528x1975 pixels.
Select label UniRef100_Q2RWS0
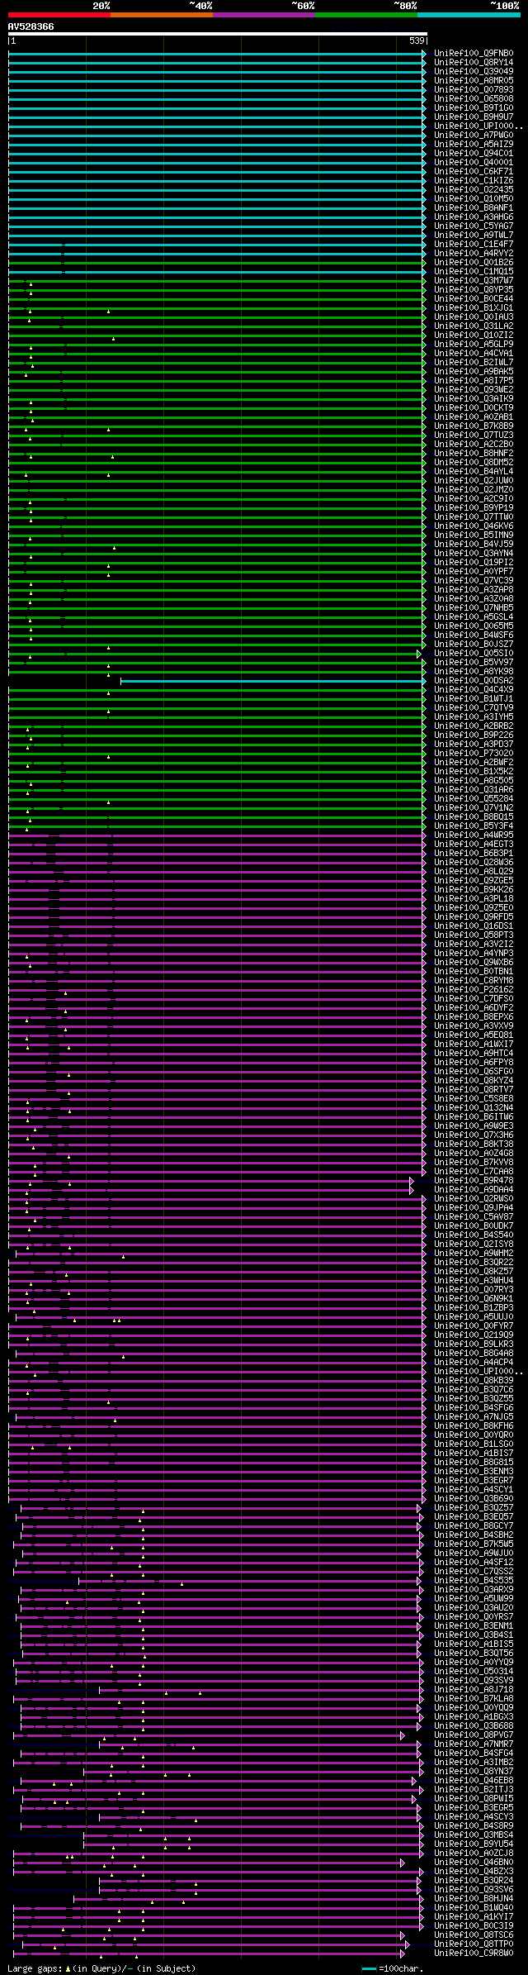(474, 1199)
